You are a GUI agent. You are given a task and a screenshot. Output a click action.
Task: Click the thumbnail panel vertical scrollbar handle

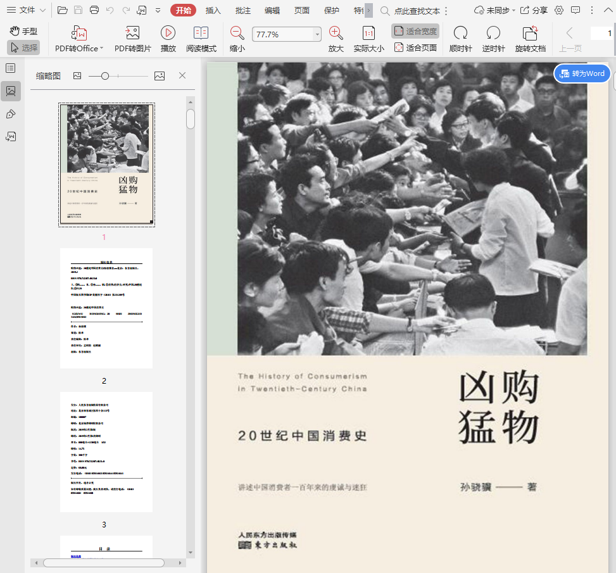191,119
